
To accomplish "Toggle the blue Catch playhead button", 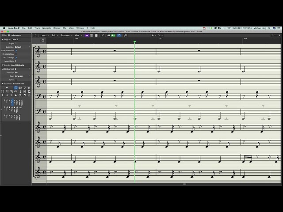I will point(119,35).
